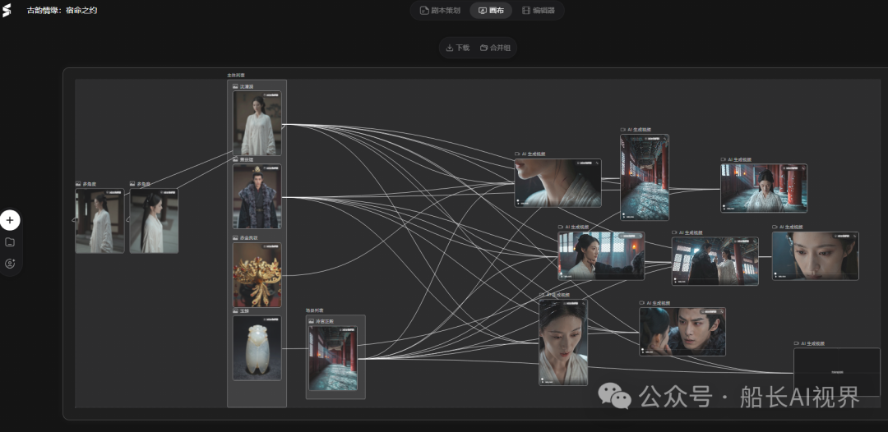888x432 pixels.
Task: Click expand icon on horizontal face close-up node
Action: [x=855, y=236]
